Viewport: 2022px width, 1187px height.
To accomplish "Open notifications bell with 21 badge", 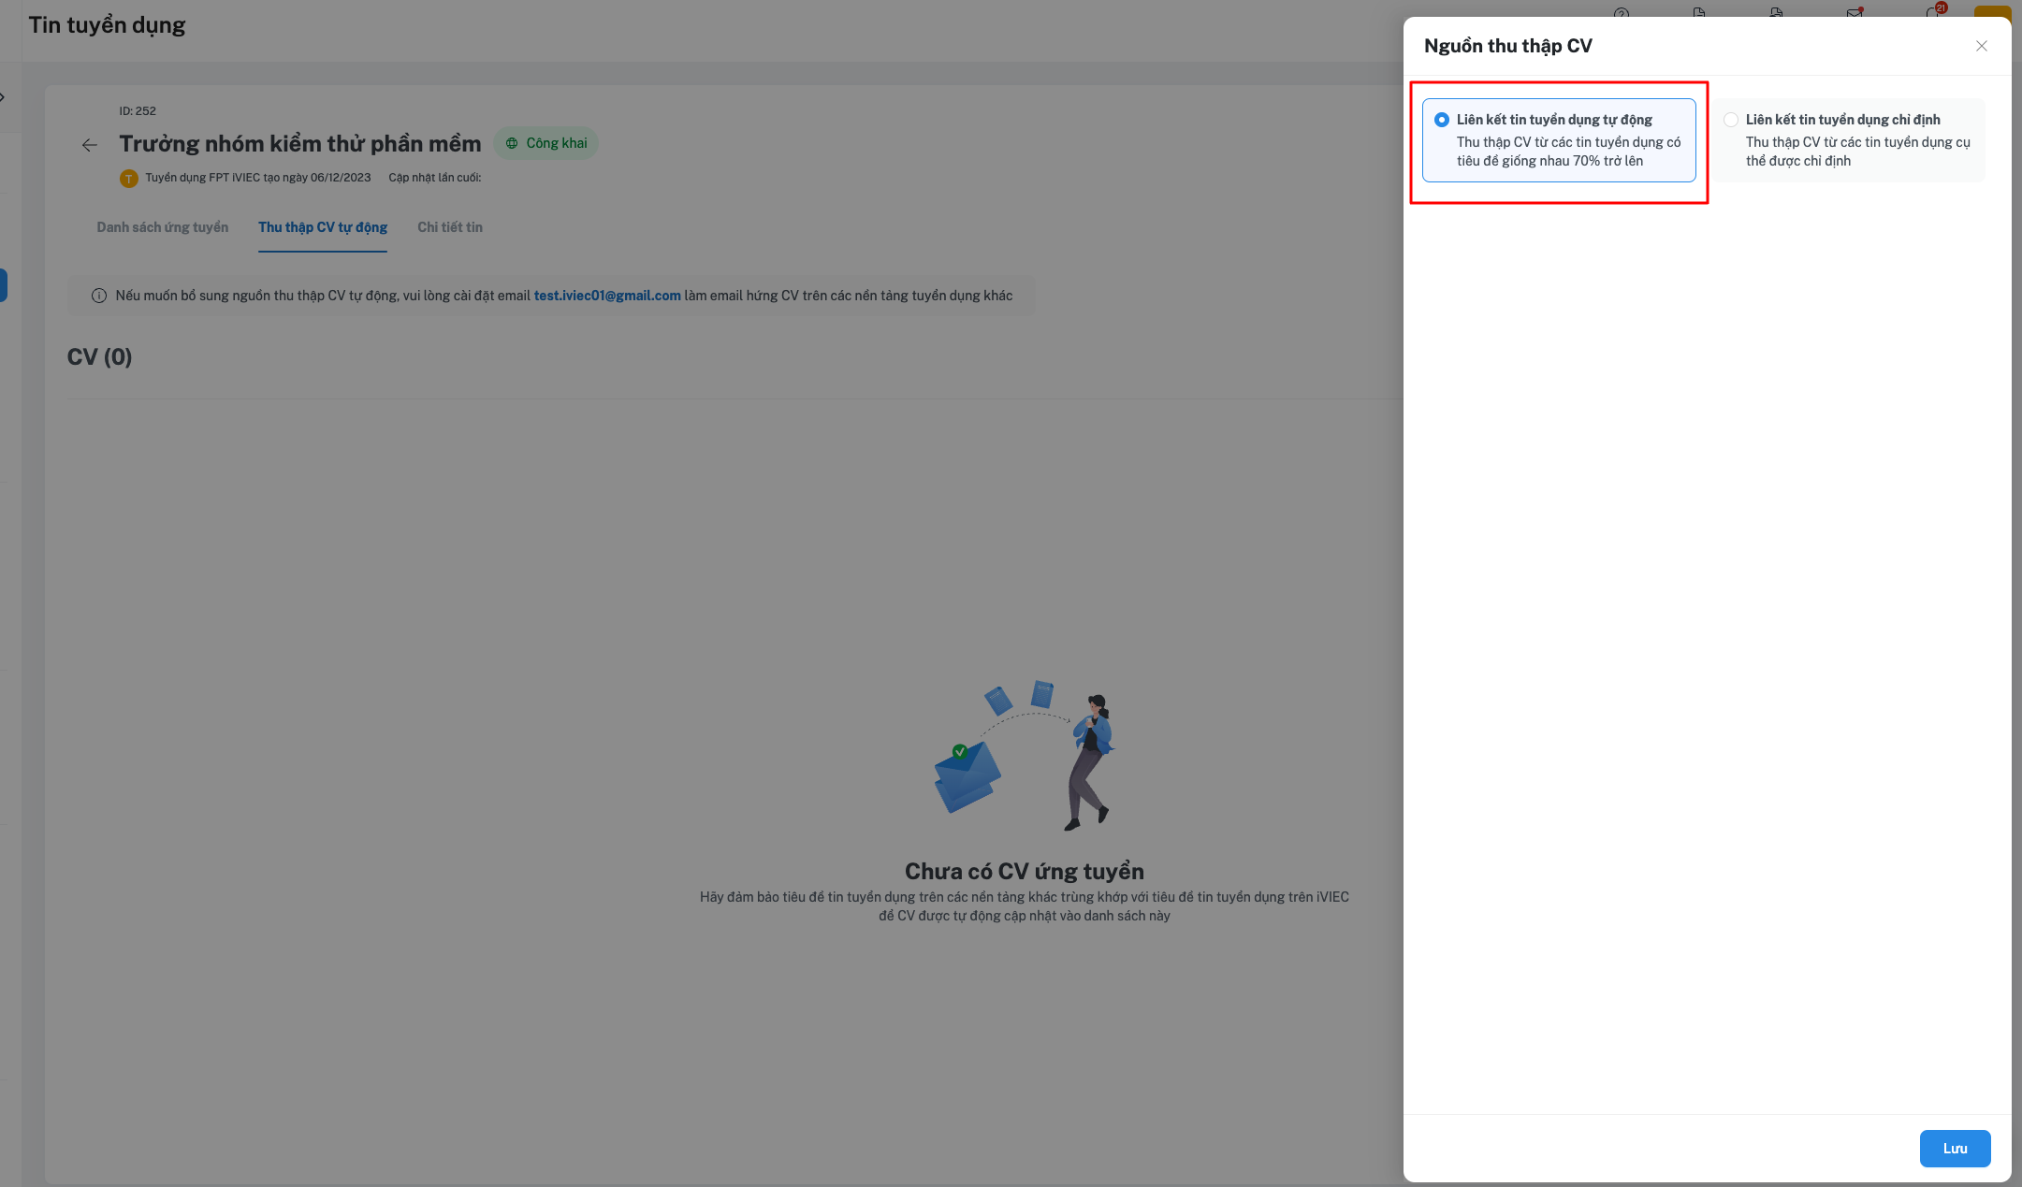I will 1933,12.
